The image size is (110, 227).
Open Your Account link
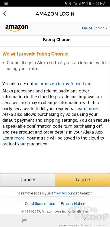tap(64, 193)
